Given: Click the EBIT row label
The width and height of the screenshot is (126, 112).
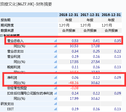Looking at the screenshot, I should (10, 109).
